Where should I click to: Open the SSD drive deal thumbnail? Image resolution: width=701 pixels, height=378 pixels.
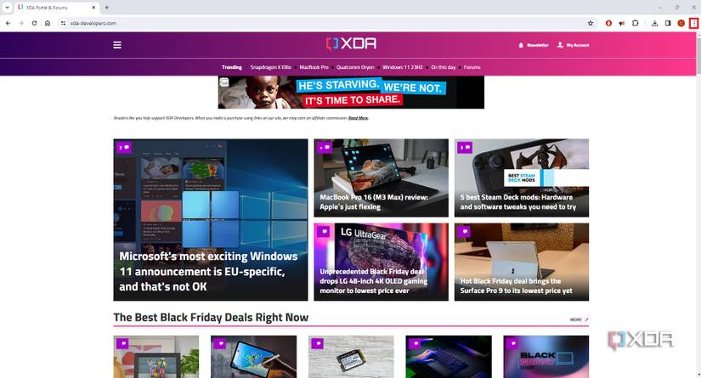[351, 357]
